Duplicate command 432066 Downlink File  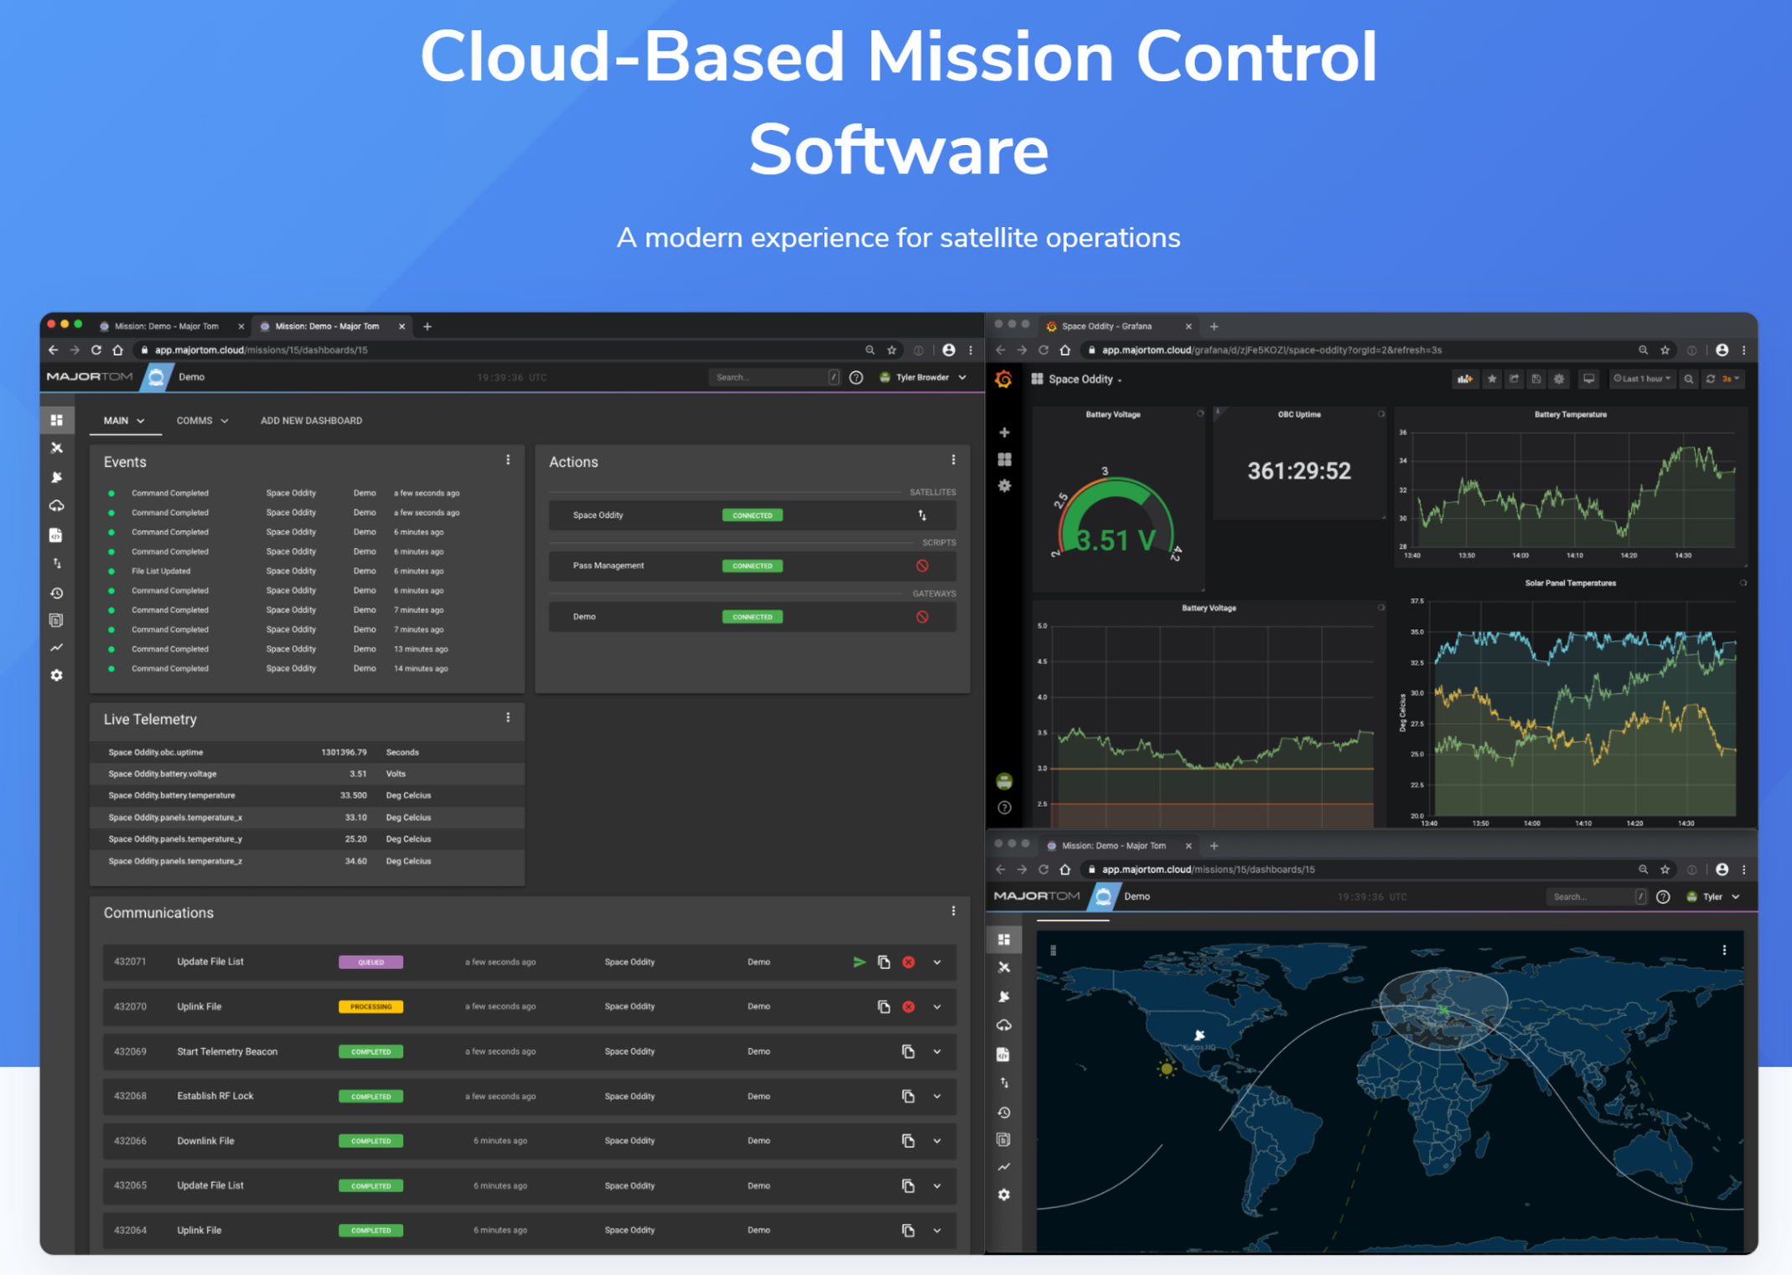(908, 1141)
